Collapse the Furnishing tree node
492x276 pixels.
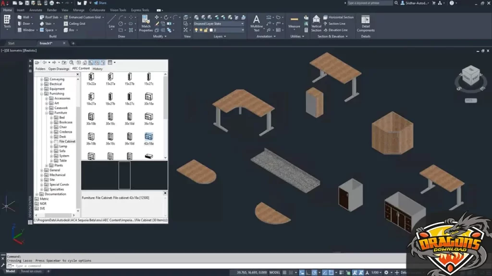pyautogui.click(x=41, y=93)
